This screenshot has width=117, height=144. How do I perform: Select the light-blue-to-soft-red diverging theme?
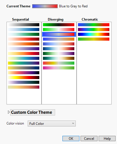tap(58, 44)
